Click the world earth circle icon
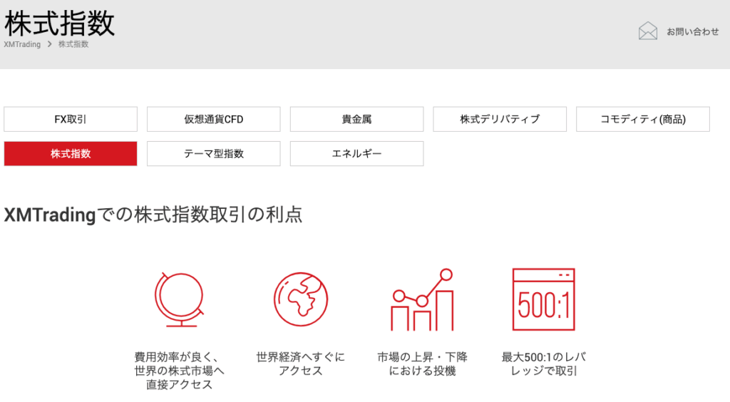Image resolution: width=730 pixels, height=402 pixels. (x=301, y=299)
